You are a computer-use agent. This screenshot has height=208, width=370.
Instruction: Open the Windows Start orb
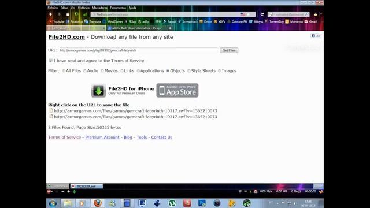53,203
